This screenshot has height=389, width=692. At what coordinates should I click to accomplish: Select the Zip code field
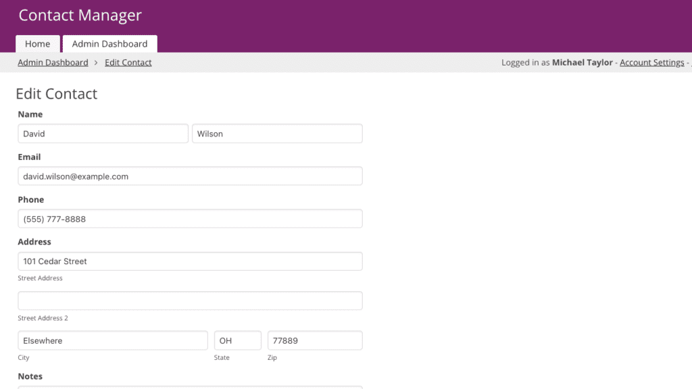tap(315, 340)
